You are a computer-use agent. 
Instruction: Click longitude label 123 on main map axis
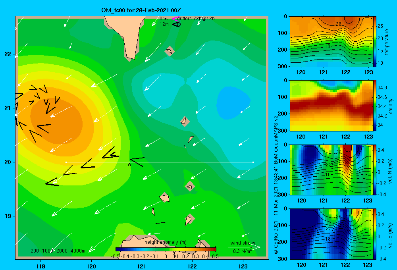click(x=243, y=266)
